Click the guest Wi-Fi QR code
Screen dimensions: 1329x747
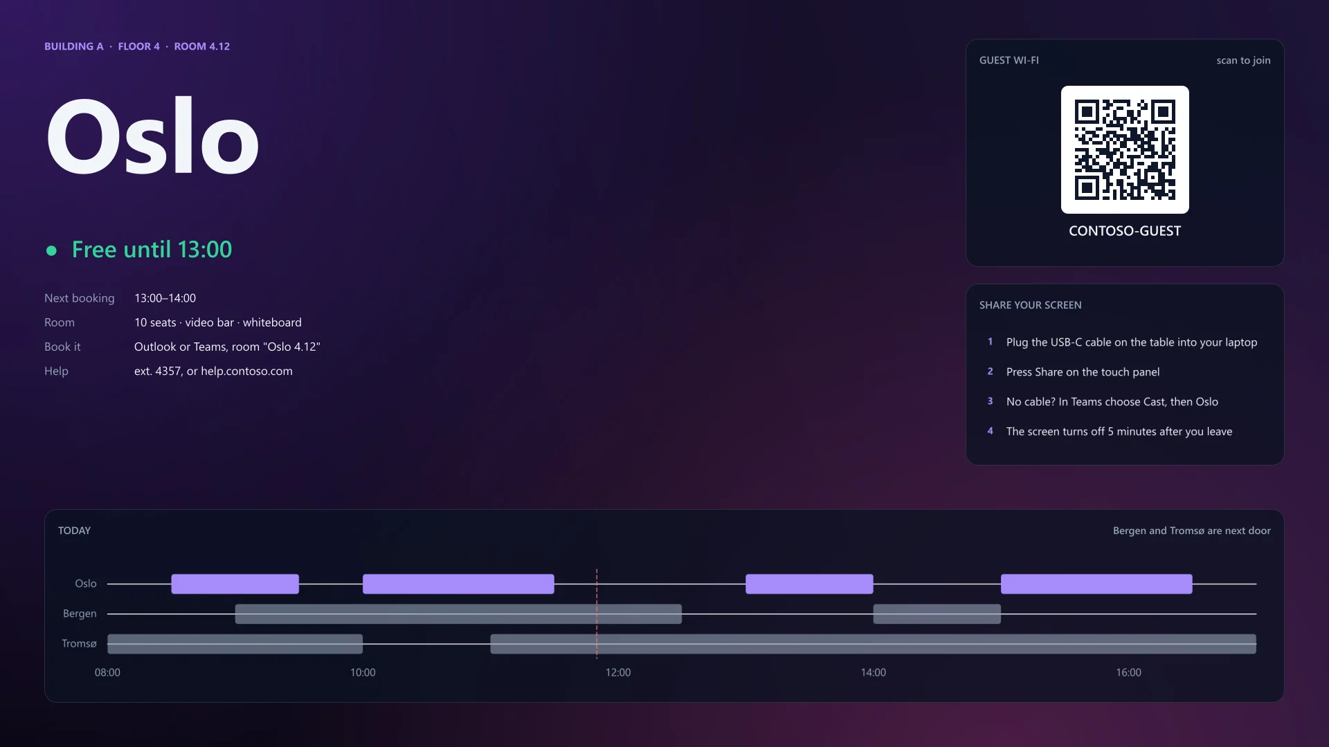(x=1125, y=149)
